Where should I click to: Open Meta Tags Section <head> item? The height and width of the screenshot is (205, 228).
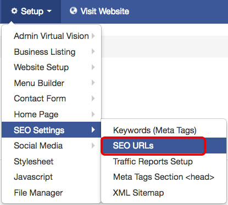164,177
